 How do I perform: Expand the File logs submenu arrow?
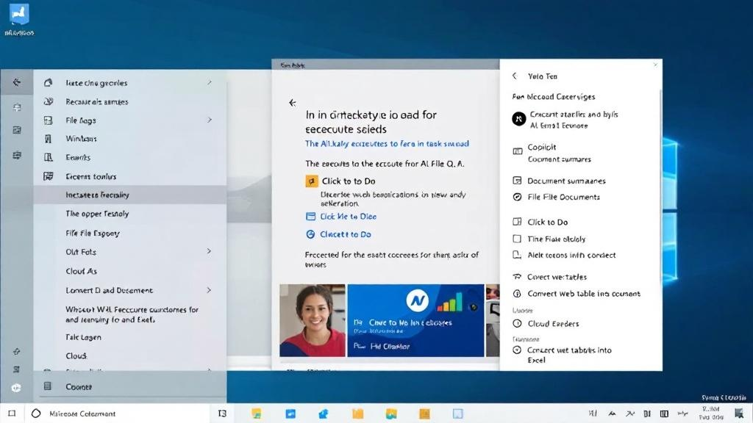pos(210,120)
